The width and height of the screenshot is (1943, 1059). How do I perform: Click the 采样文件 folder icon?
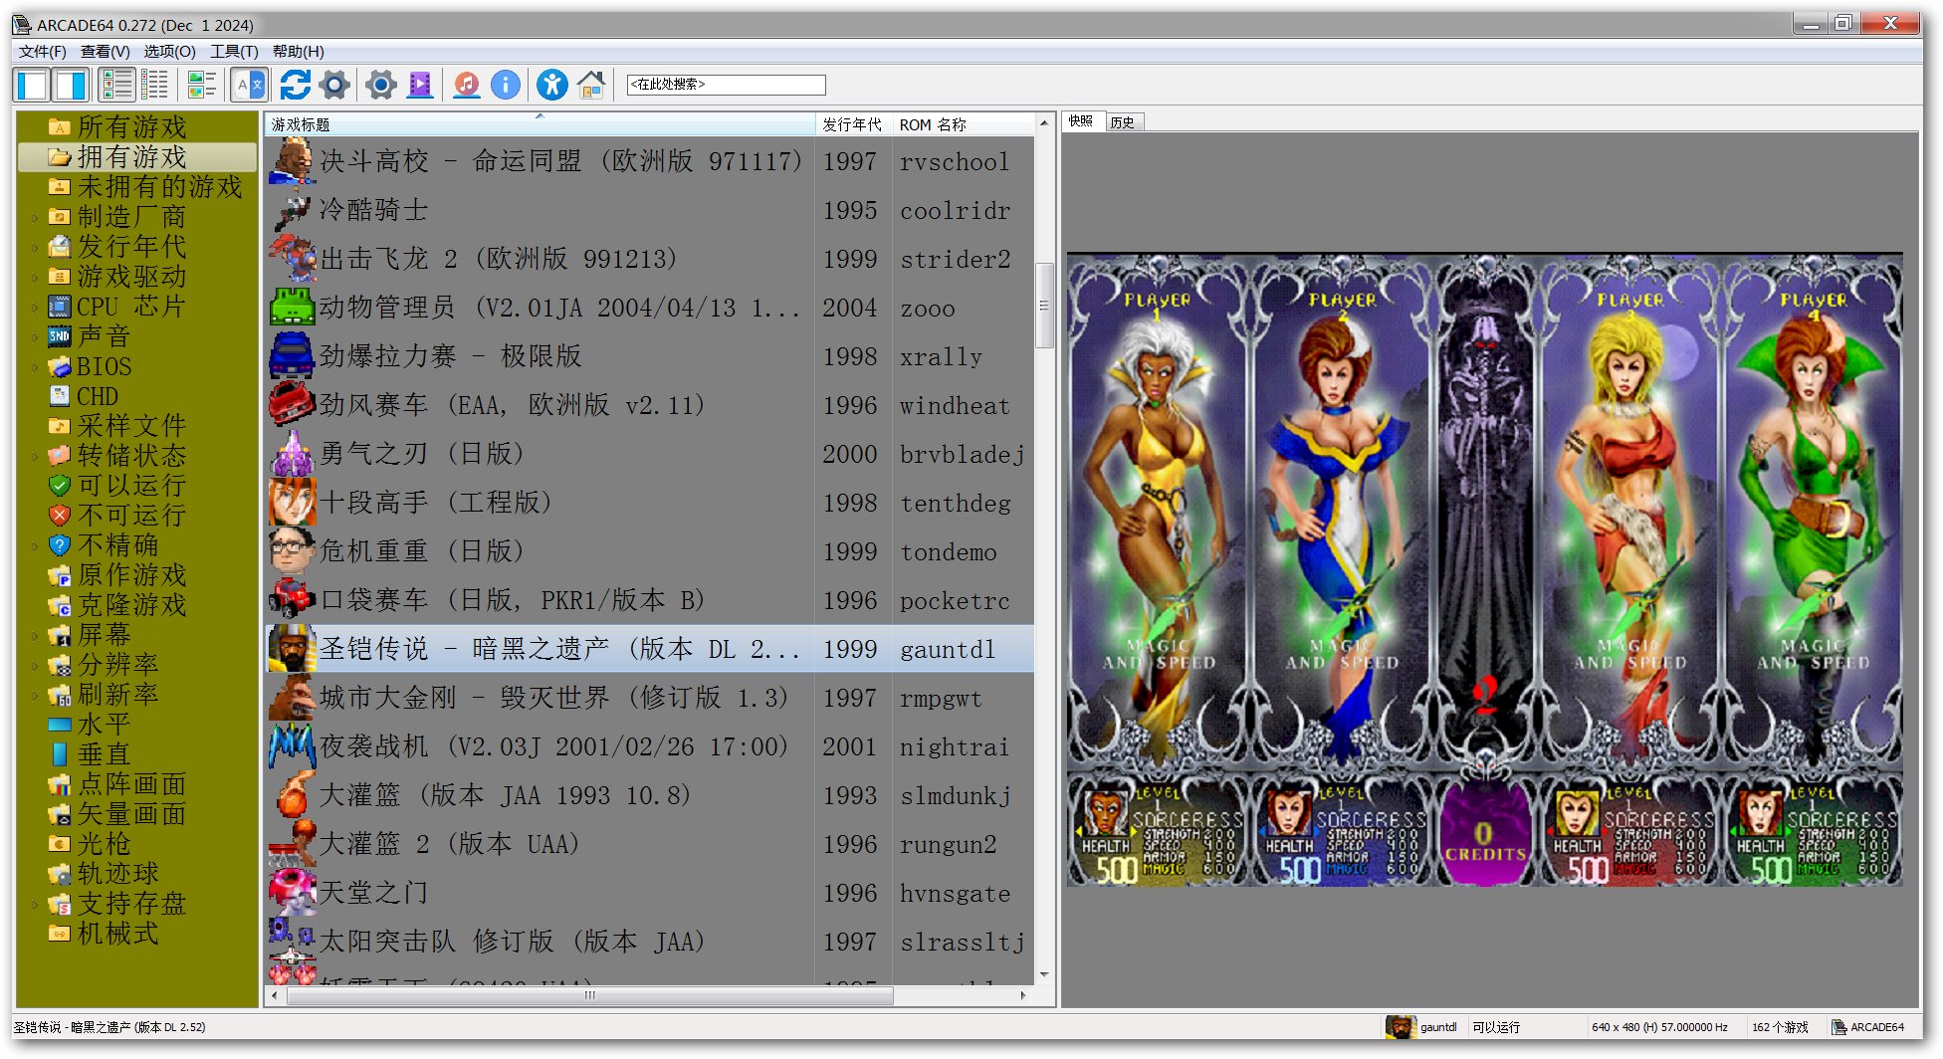pos(60,426)
